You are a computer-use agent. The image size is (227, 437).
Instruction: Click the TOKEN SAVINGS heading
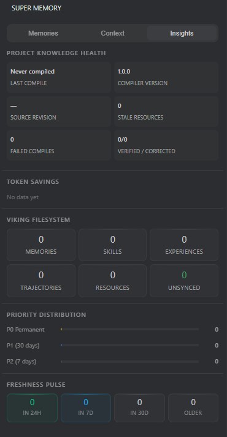tap(33, 181)
